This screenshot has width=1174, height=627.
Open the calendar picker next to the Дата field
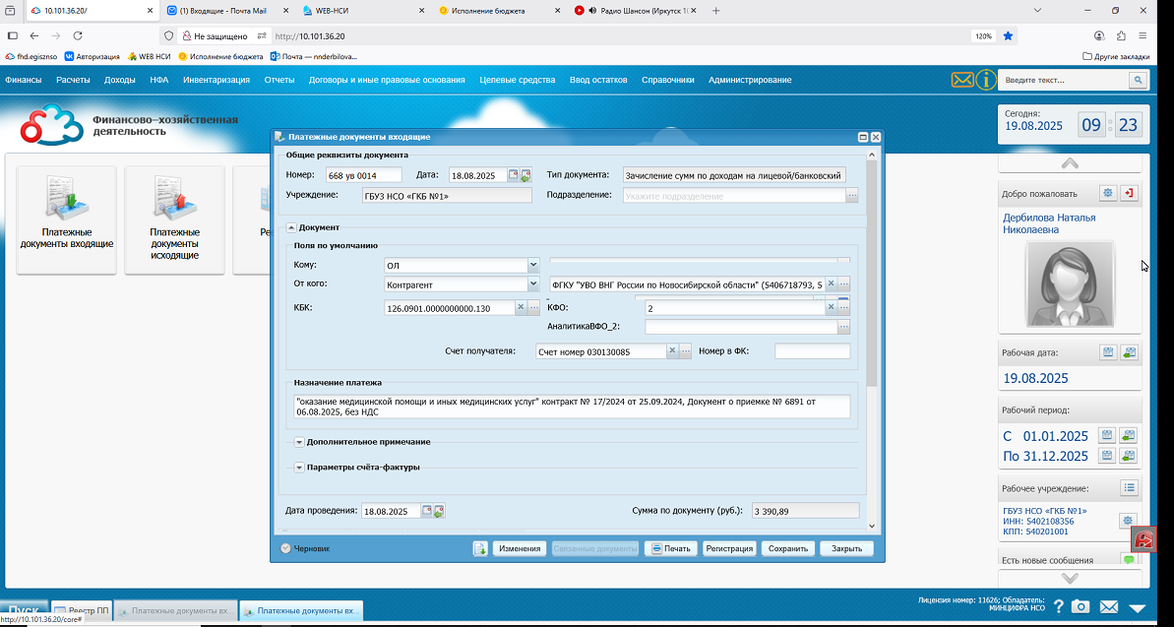(x=514, y=175)
